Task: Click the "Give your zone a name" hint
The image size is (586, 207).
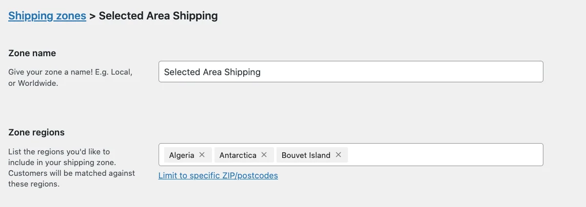Action: [x=50, y=72]
